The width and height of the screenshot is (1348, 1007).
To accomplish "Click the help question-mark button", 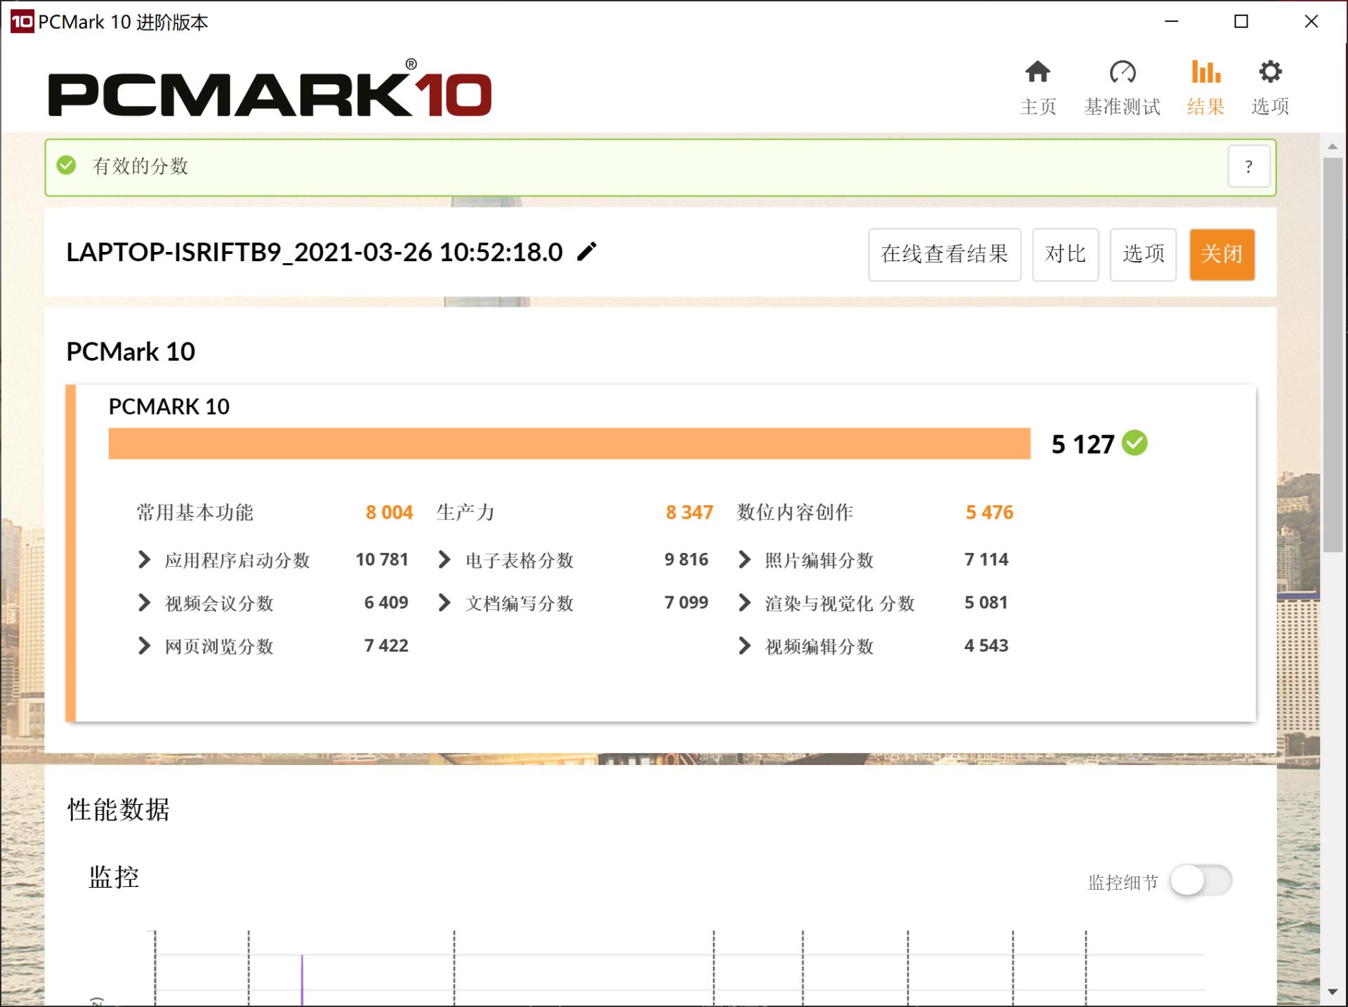I will (x=1248, y=166).
